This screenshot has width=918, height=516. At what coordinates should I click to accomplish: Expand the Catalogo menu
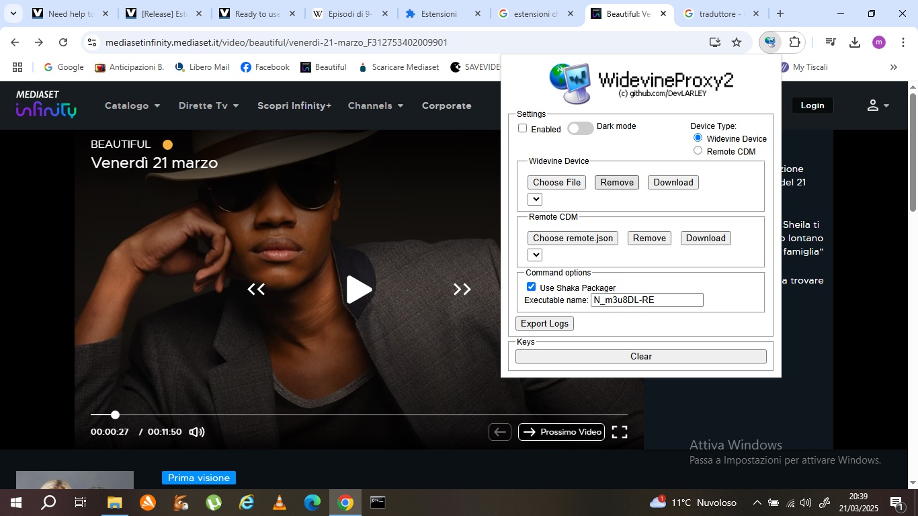[132, 105]
